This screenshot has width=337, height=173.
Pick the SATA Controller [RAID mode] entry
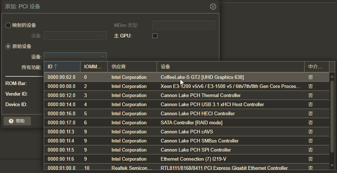point(191,123)
